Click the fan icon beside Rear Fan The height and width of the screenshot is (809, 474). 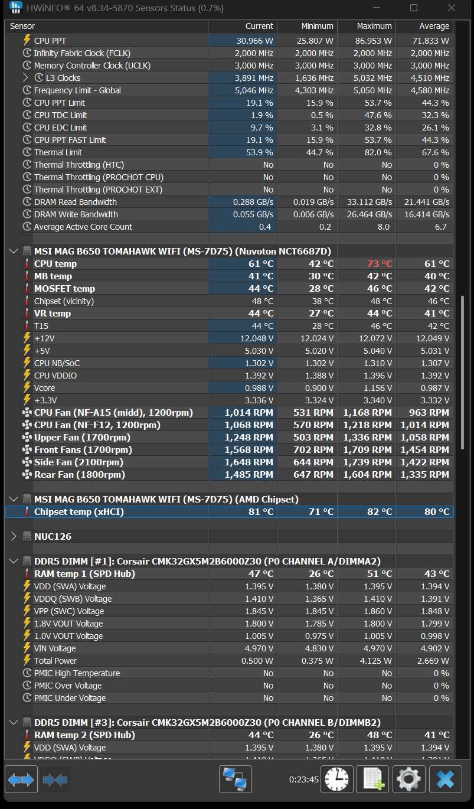(27, 475)
